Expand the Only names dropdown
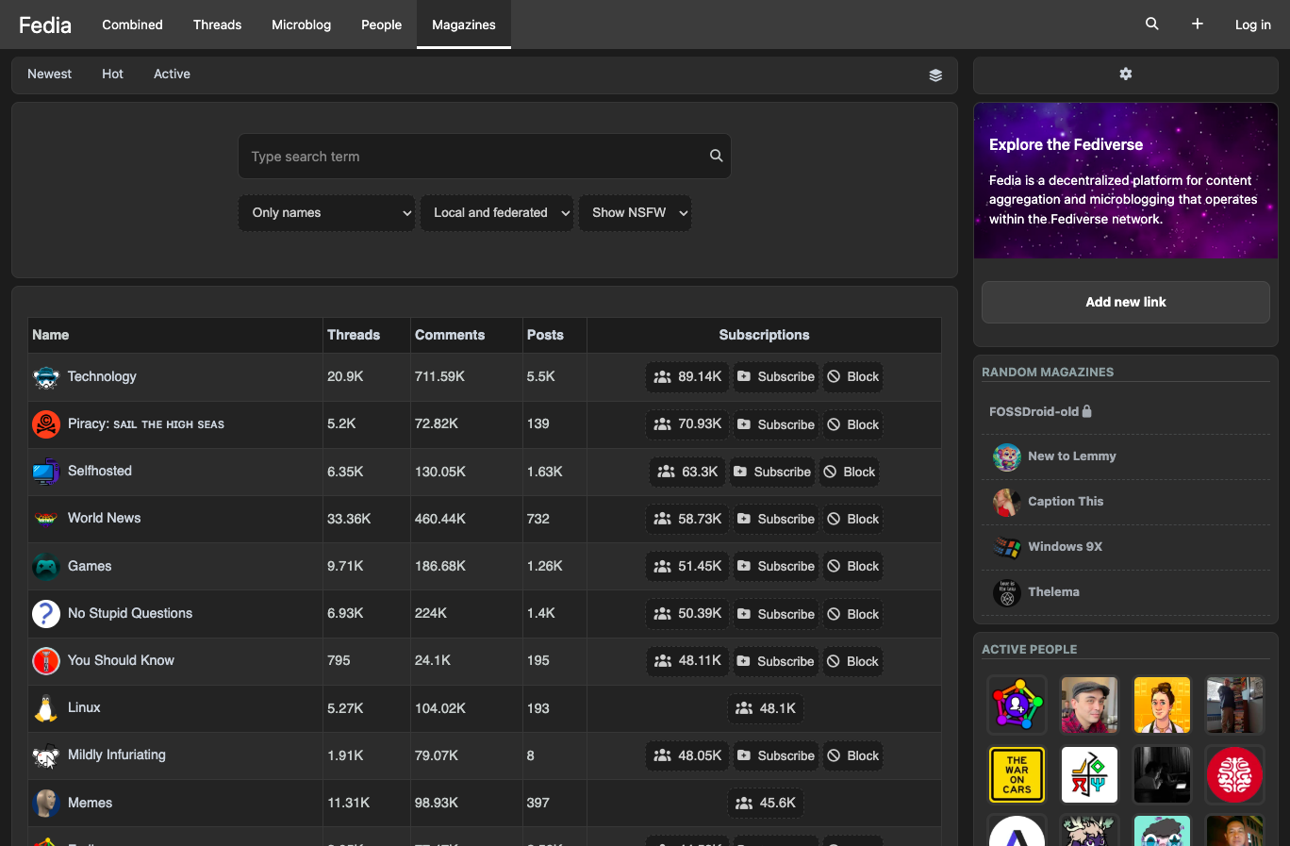 [x=327, y=213]
